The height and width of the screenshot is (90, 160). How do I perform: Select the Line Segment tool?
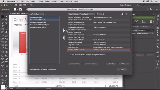point(6,26)
